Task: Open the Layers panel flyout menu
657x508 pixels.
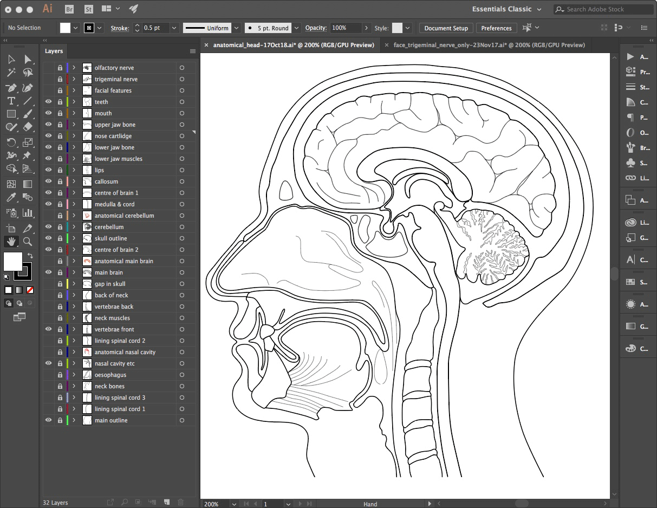Action: click(193, 50)
